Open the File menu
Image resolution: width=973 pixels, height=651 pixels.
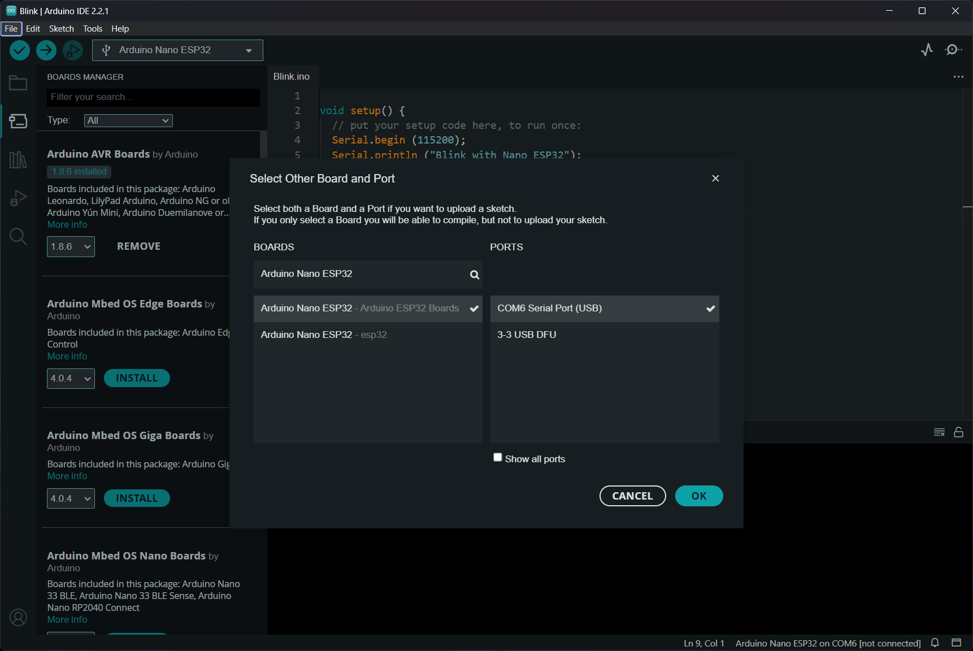click(x=11, y=29)
